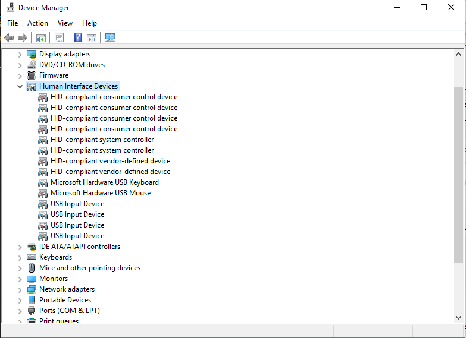
Task: Expand the Ports (COM & LPT) category
Action: point(20,311)
